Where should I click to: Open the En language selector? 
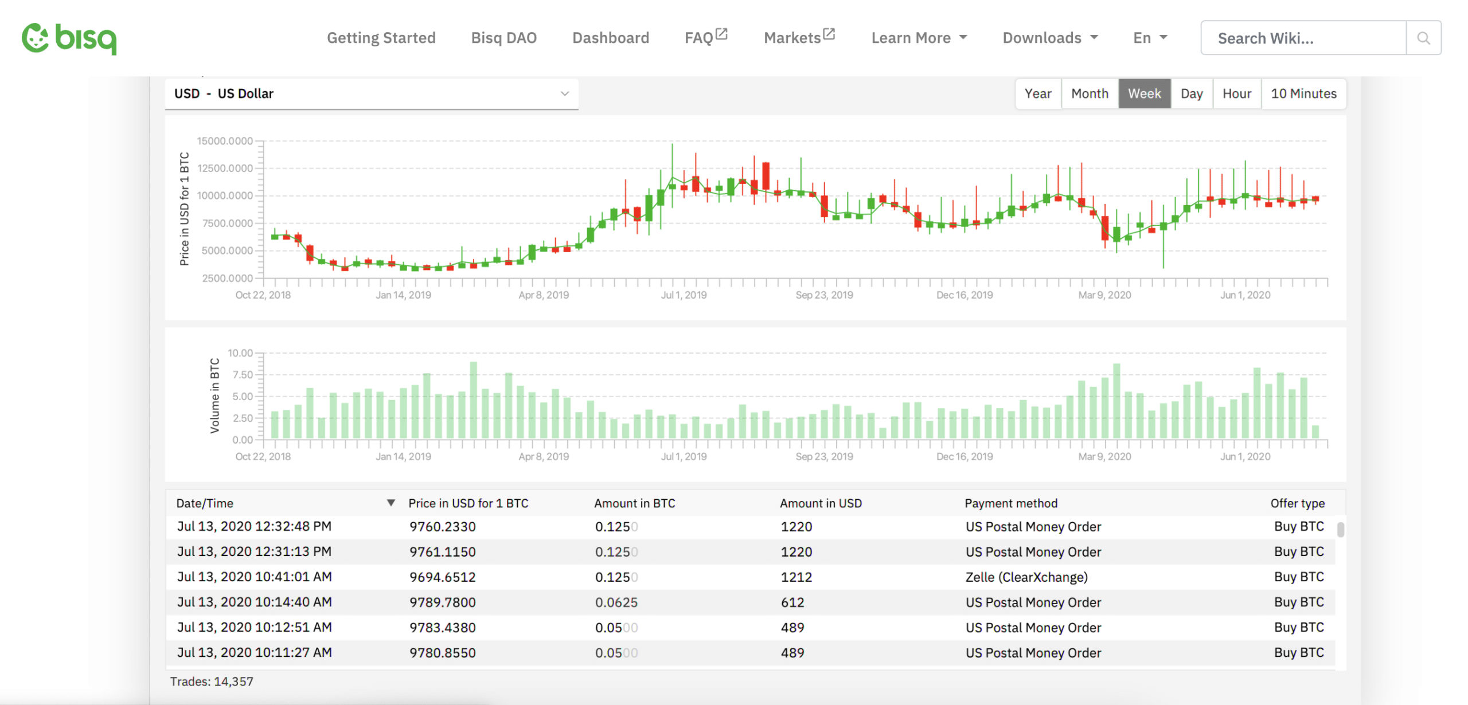tap(1150, 38)
